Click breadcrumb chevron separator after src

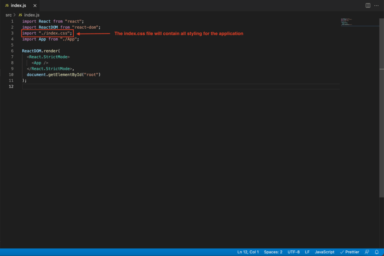tap(15, 15)
